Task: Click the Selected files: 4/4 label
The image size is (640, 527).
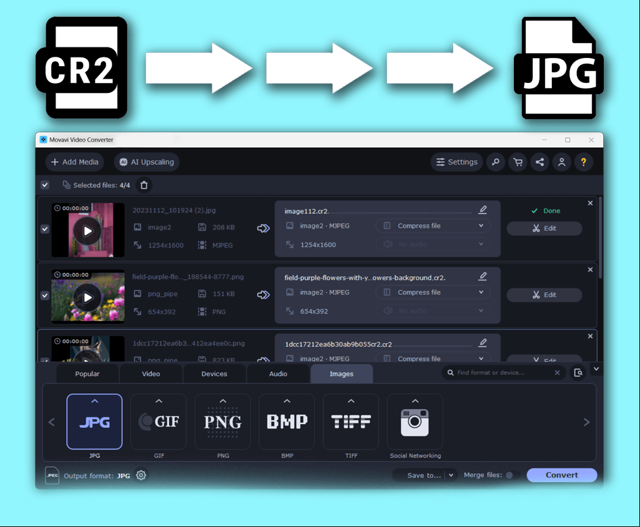Action: point(102,185)
